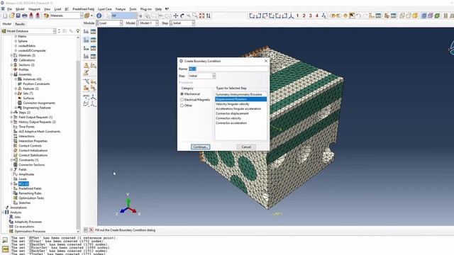Viewport: 454px width, 255px height.
Task: Click the Continue button
Action: point(200,147)
